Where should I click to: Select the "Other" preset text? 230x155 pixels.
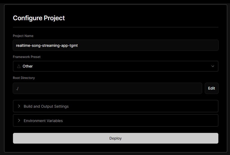click(28, 66)
